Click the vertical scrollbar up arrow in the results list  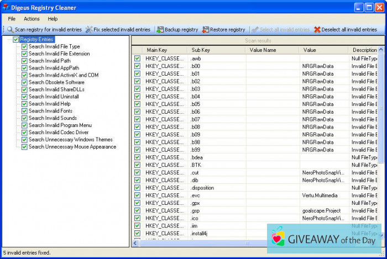pos(381,50)
